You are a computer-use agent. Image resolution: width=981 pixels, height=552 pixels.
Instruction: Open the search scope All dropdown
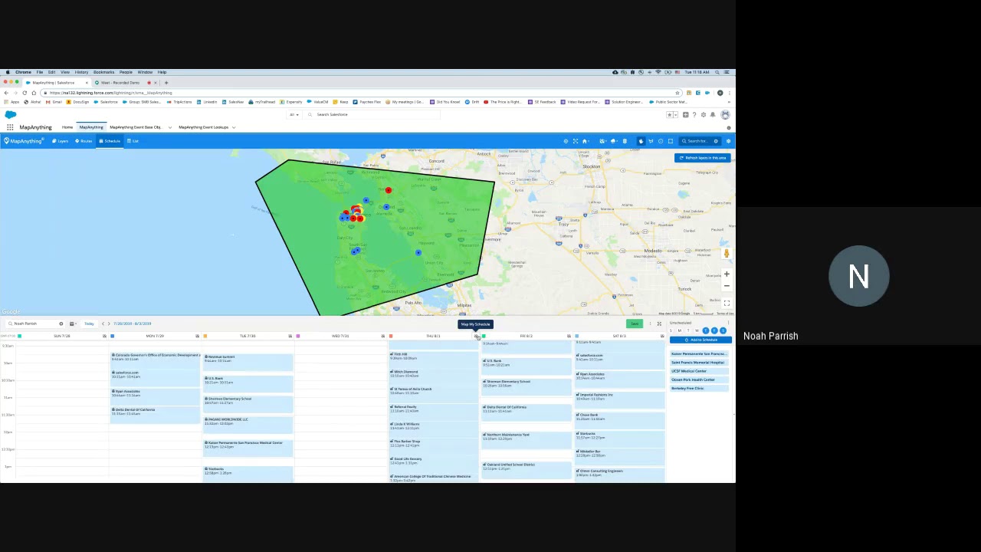(293, 114)
